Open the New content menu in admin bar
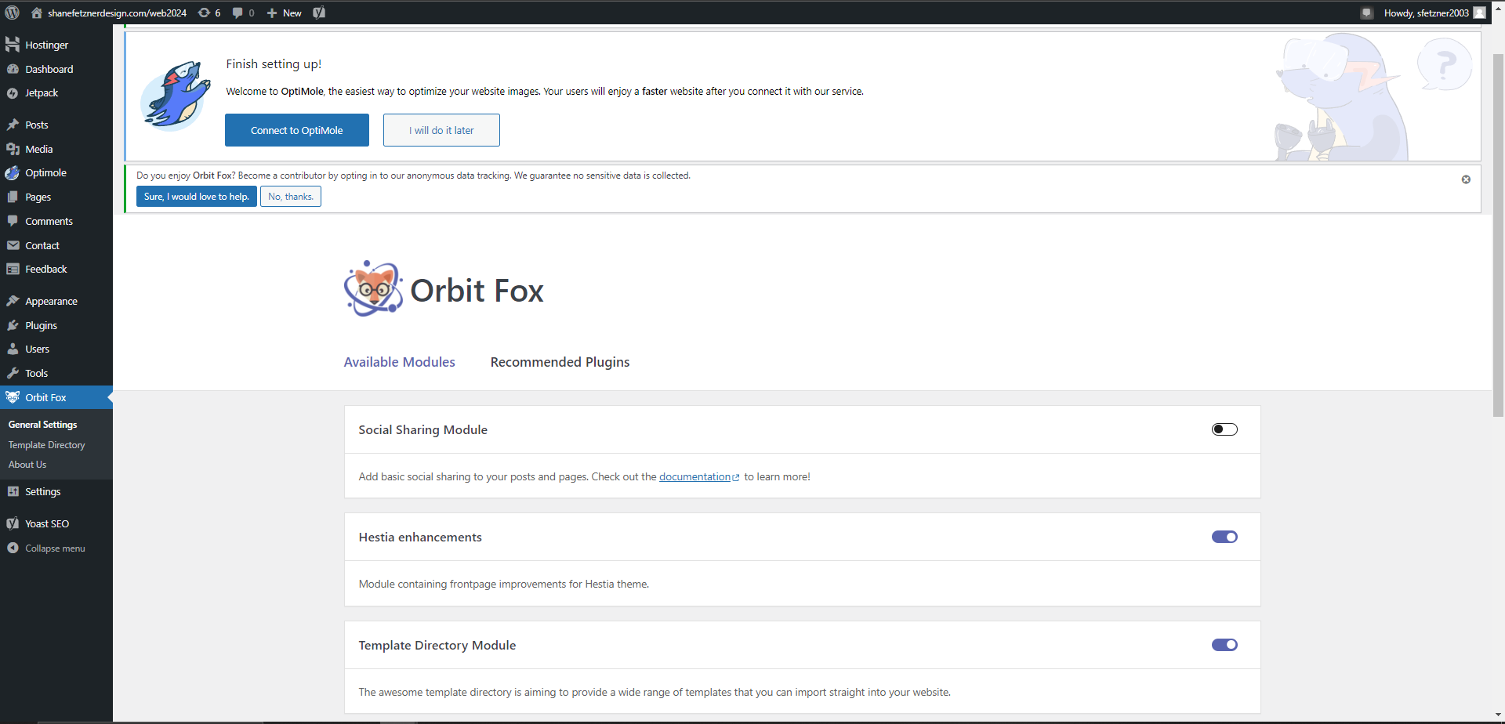This screenshot has width=1505, height=724. (x=285, y=13)
